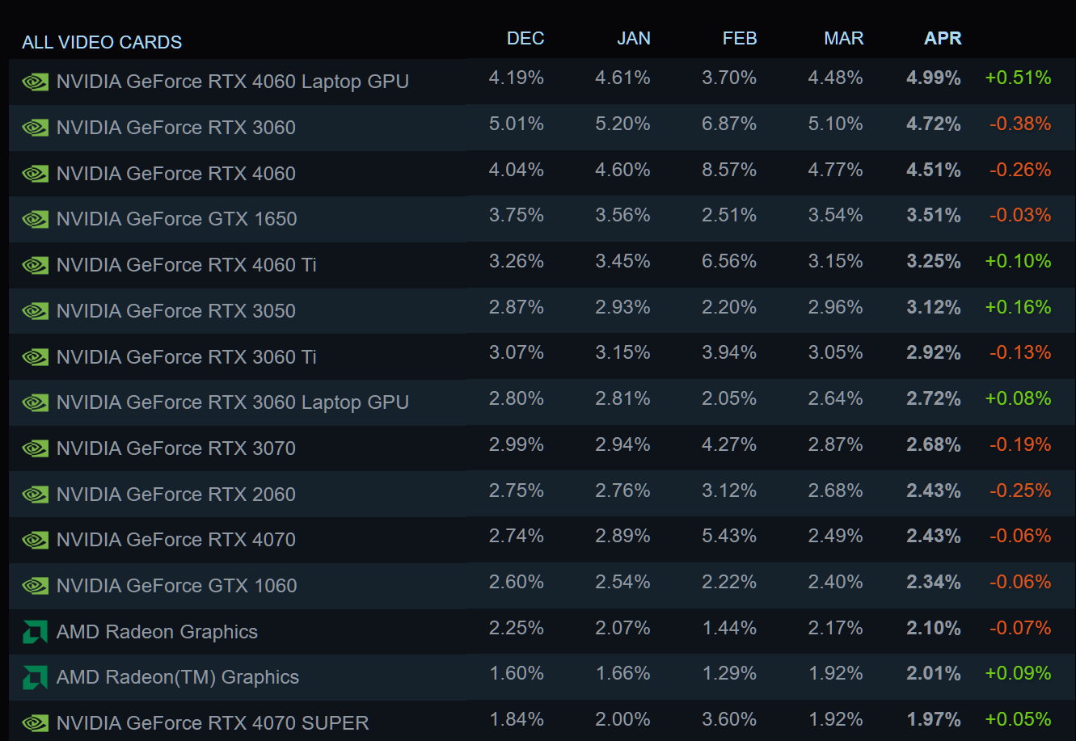The image size is (1076, 741).
Task: Click April 2.01% share value
Action: click(x=934, y=673)
